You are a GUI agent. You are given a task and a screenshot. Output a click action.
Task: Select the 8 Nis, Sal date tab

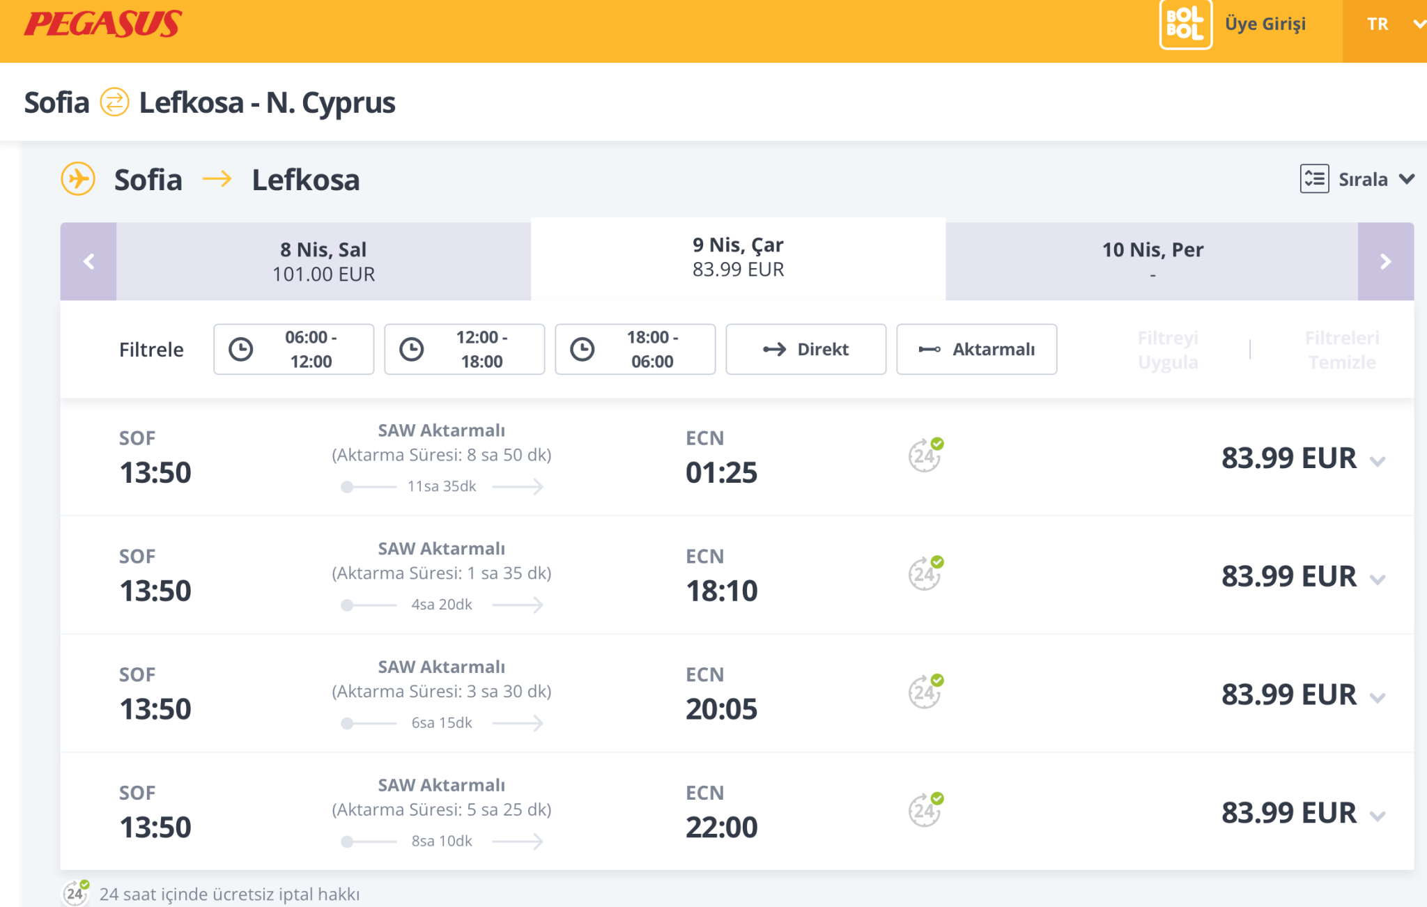pyautogui.click(x=323, y=262)
